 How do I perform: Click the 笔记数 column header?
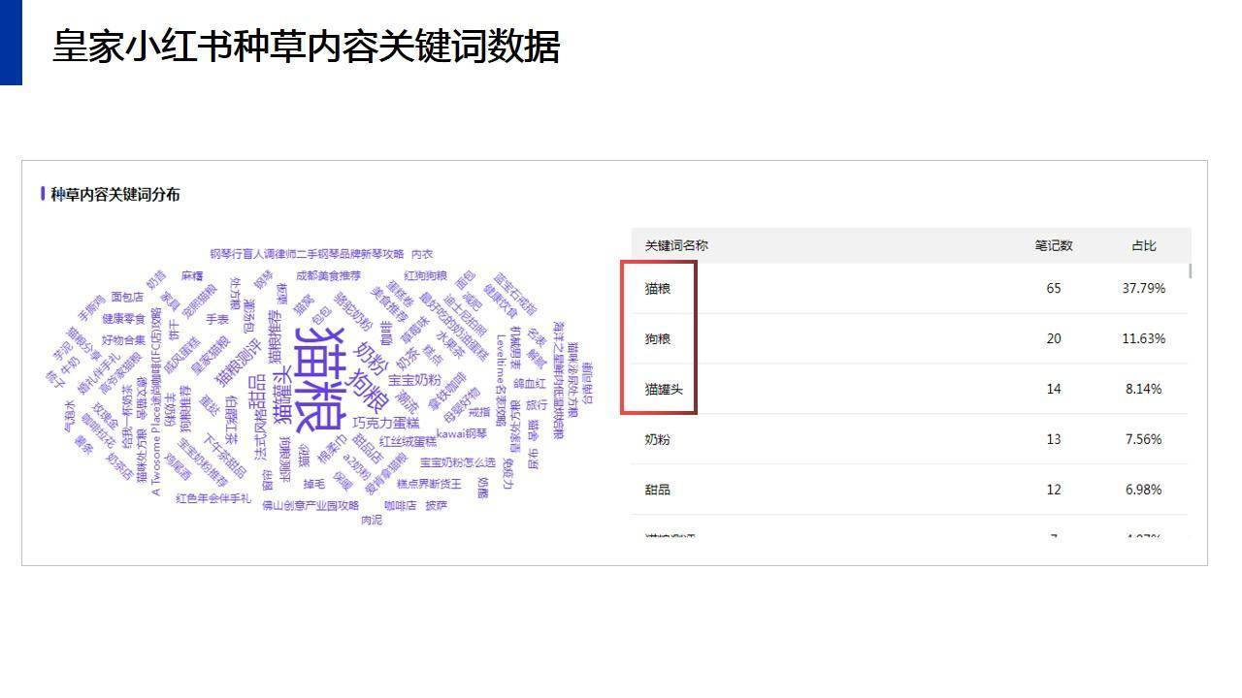coord(1054,245)
